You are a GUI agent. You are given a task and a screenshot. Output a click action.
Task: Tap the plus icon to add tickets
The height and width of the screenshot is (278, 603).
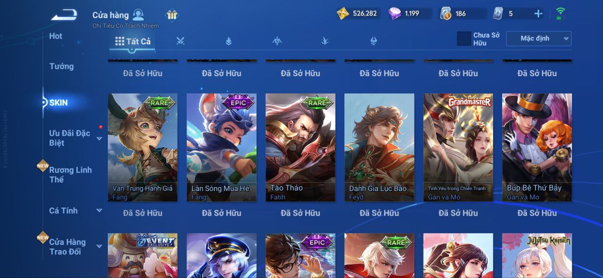pyautogui.click(x=538, y=14)
